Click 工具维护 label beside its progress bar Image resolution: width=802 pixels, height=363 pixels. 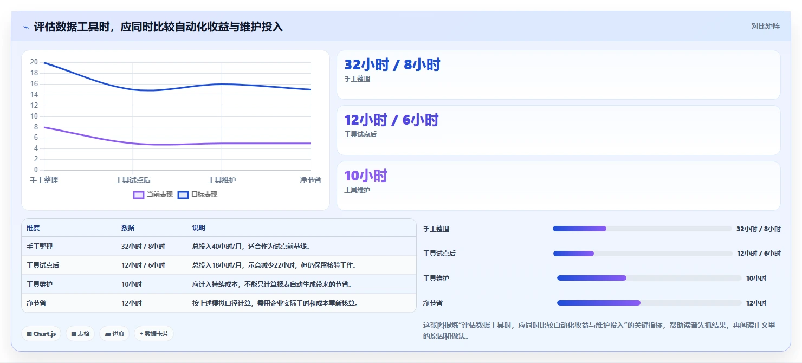(436, 278)
